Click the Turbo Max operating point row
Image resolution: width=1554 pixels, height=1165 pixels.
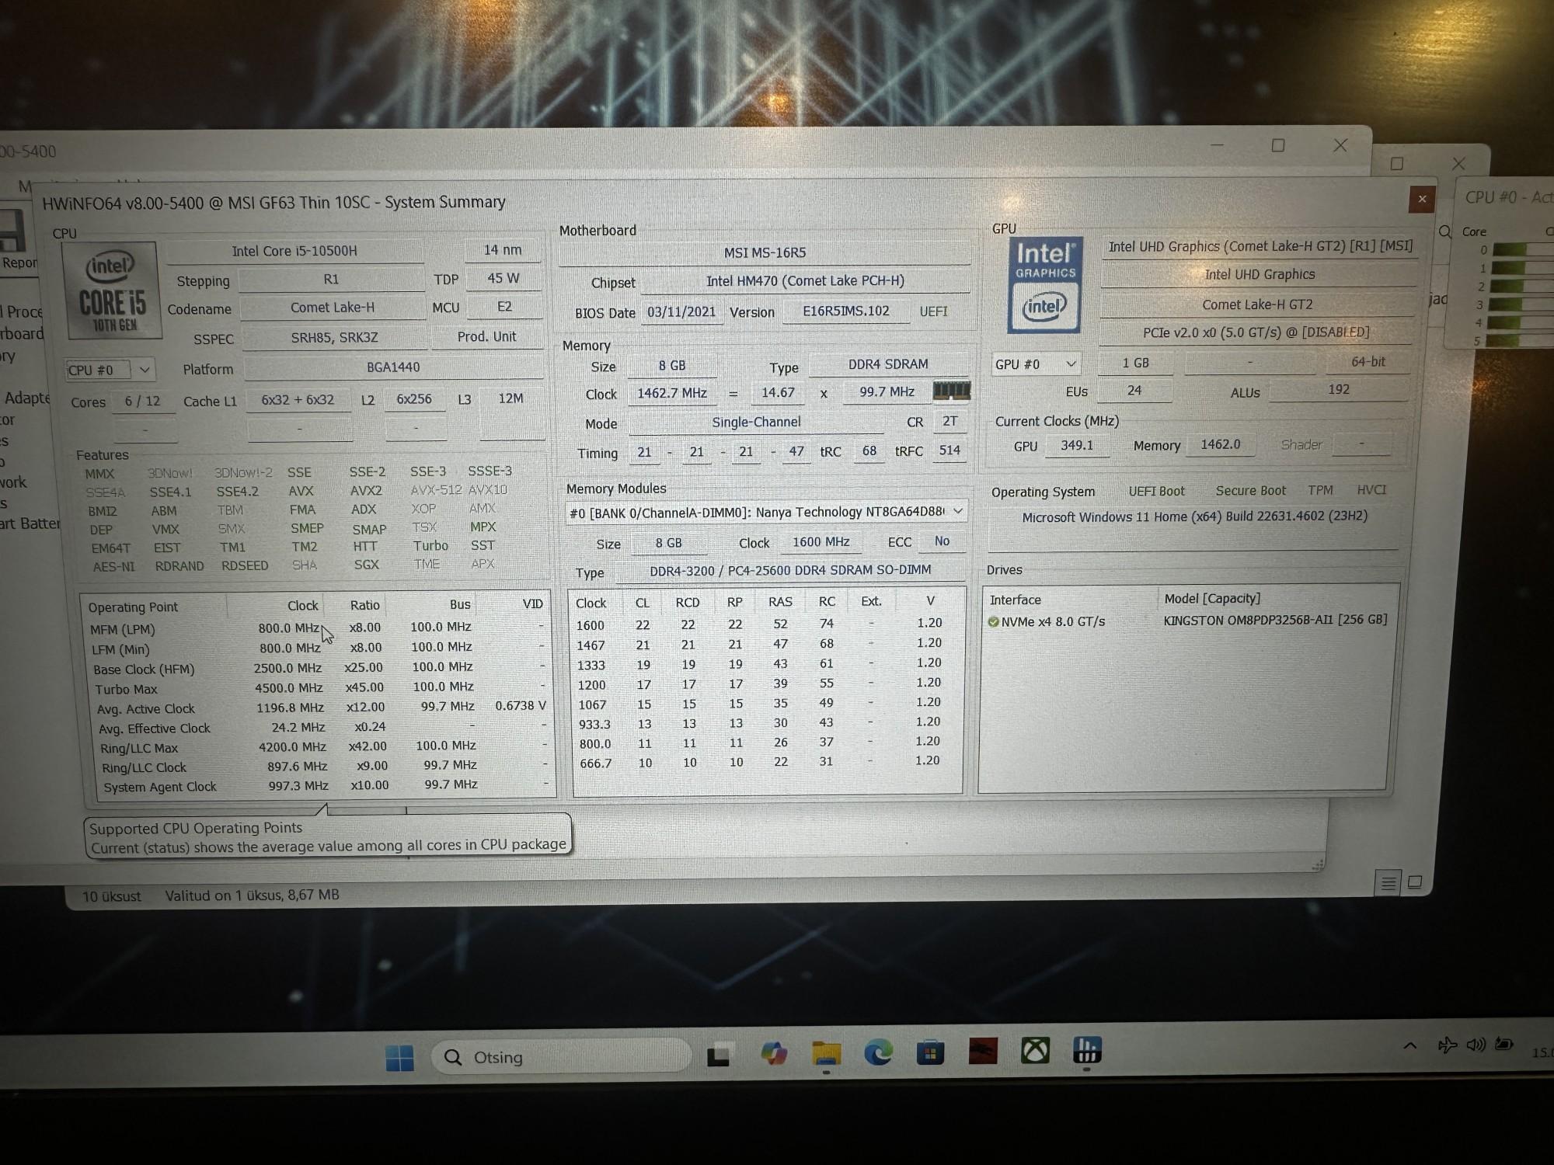click(322, 687)
